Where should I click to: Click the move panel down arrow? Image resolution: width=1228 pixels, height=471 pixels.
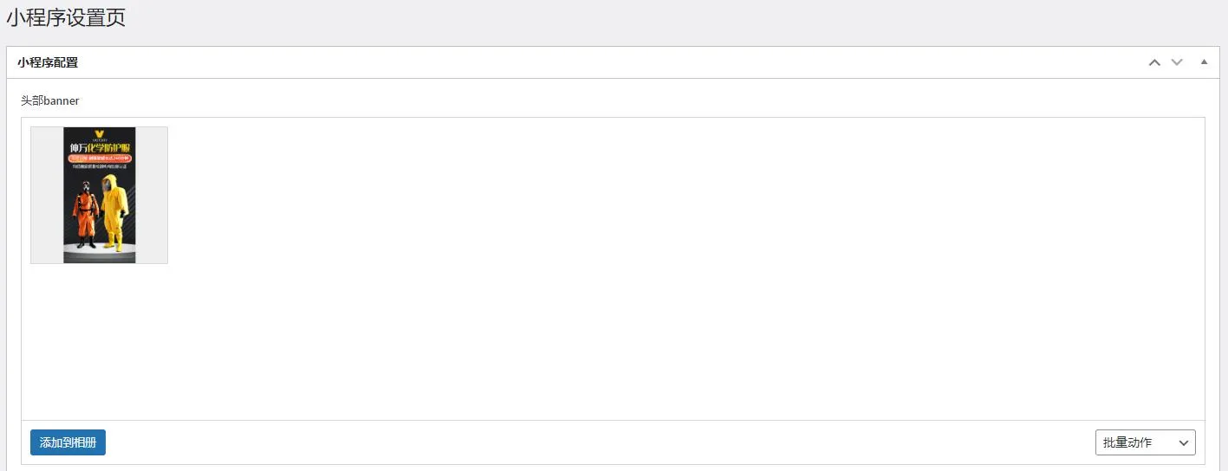1177,62
